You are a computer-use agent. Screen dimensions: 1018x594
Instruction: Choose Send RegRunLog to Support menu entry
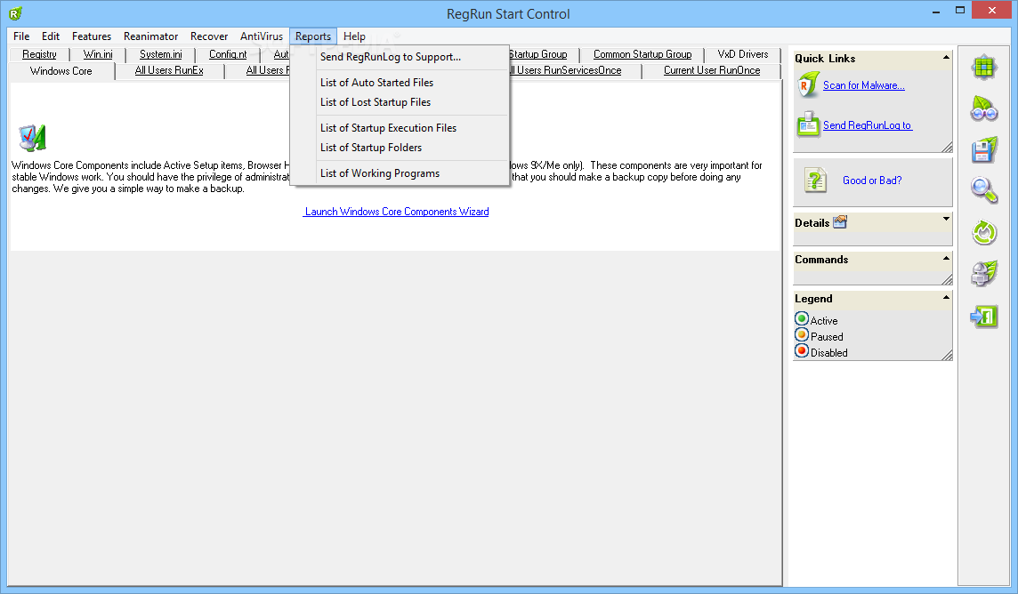400,57
